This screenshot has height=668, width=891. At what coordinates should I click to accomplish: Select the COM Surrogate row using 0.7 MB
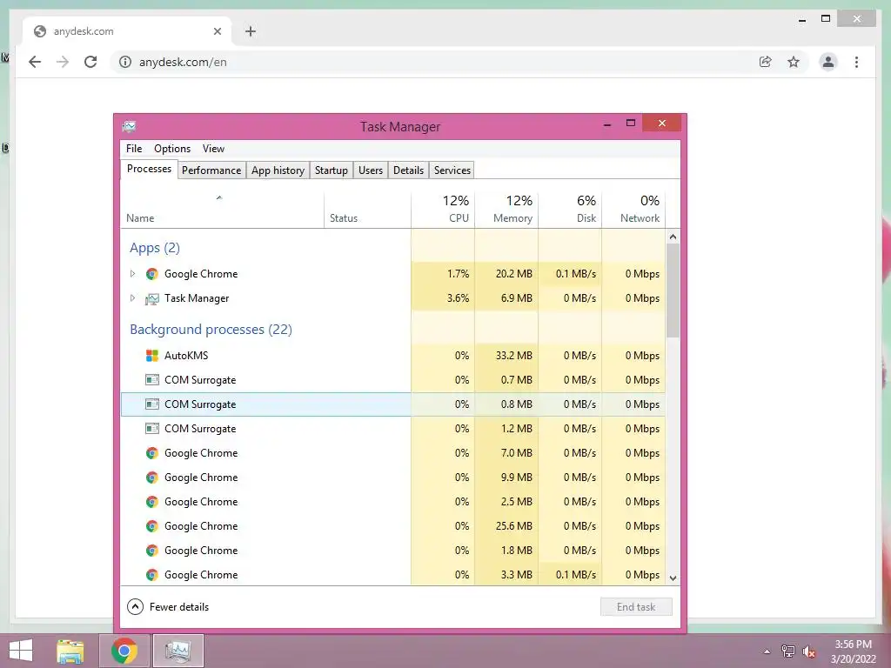coord(392,380)
